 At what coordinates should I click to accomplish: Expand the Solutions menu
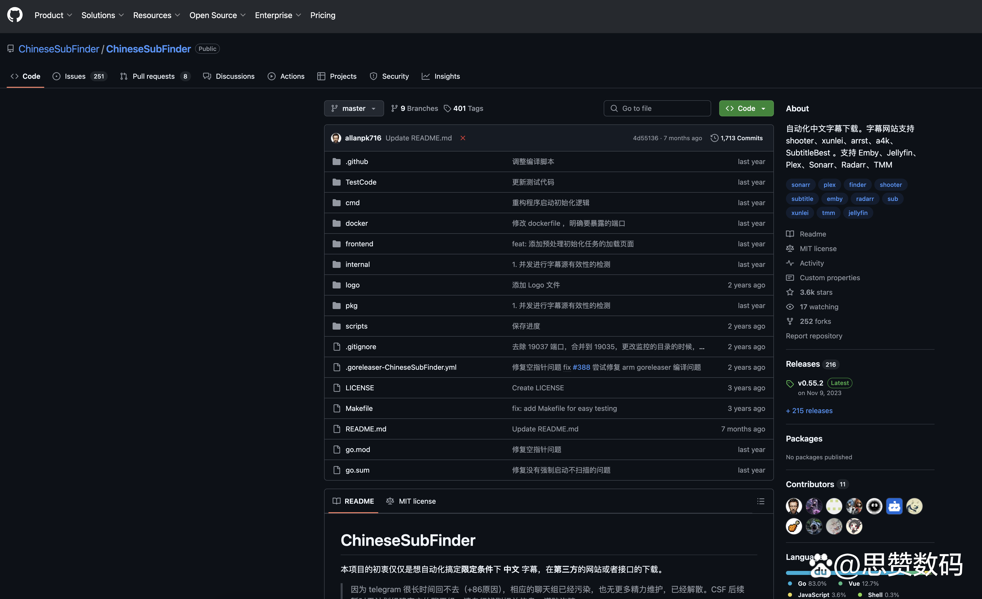click(x=103, y=15)
